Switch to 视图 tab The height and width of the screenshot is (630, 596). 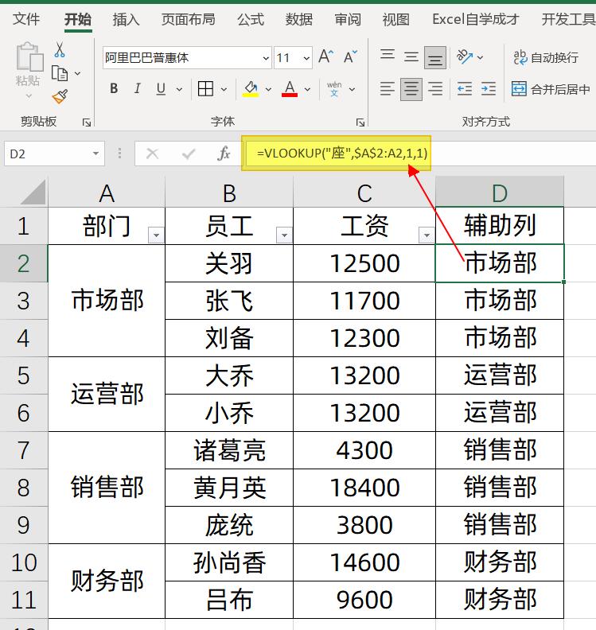click(x=395, y=19)
